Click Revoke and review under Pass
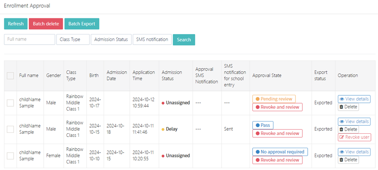 (277, 133)
